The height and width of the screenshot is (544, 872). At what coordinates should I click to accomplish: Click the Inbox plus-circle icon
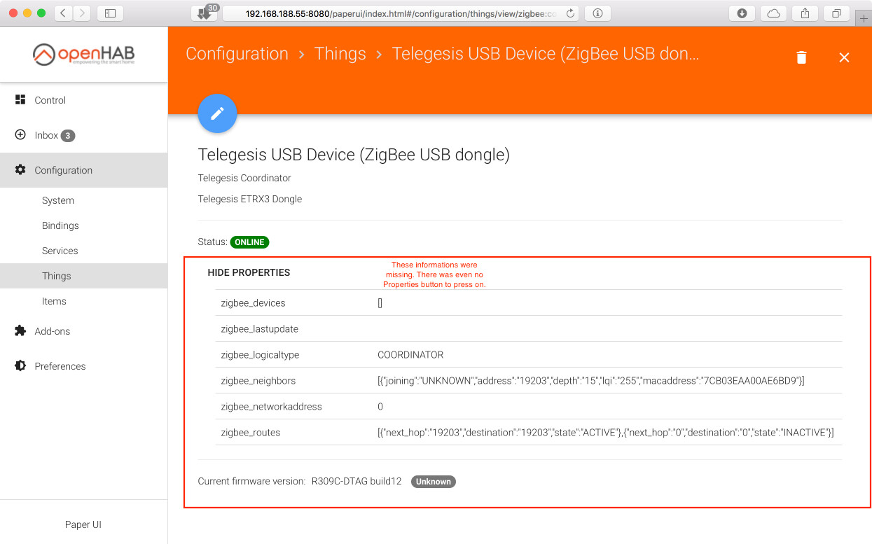[20, 134]
